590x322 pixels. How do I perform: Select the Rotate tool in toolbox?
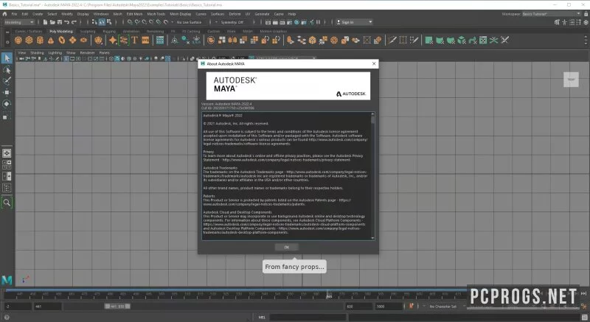[x=7, y=104]
